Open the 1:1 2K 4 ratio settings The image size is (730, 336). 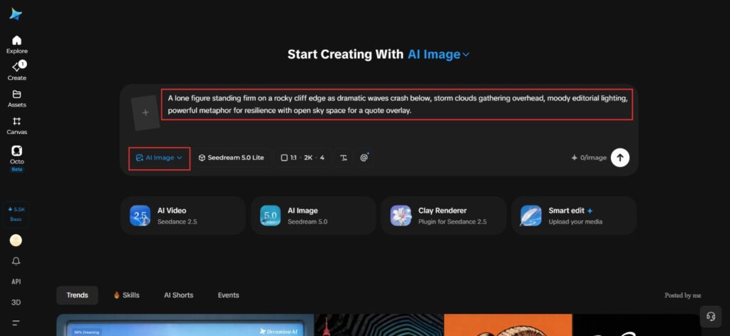(x=302, y=158)
